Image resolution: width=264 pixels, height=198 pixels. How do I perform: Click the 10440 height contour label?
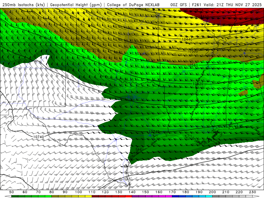coord(187,39)
